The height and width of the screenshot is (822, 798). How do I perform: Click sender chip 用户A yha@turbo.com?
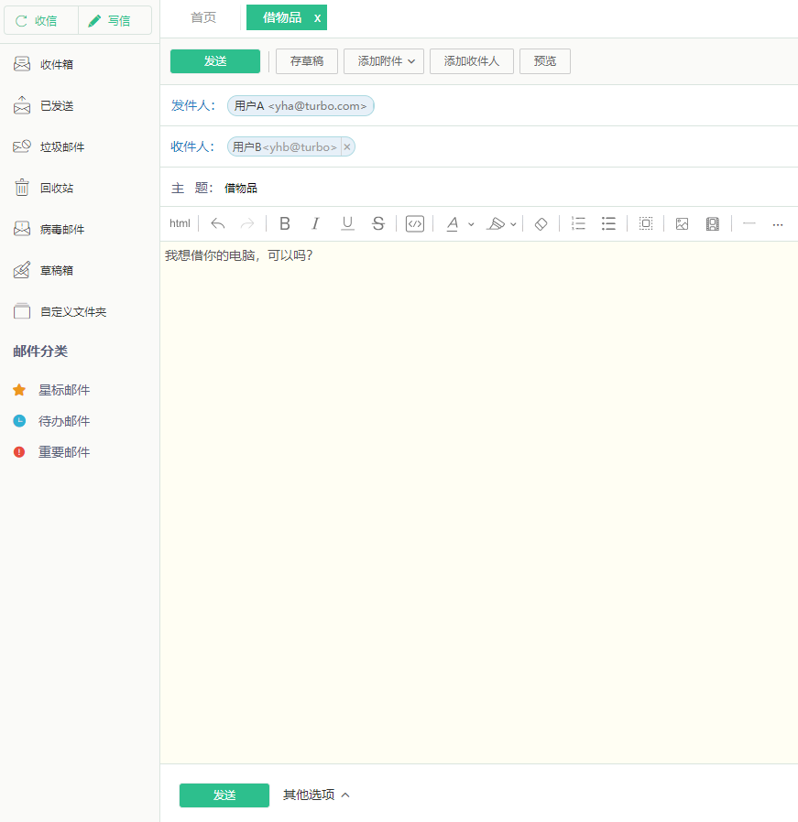[301, 106]
